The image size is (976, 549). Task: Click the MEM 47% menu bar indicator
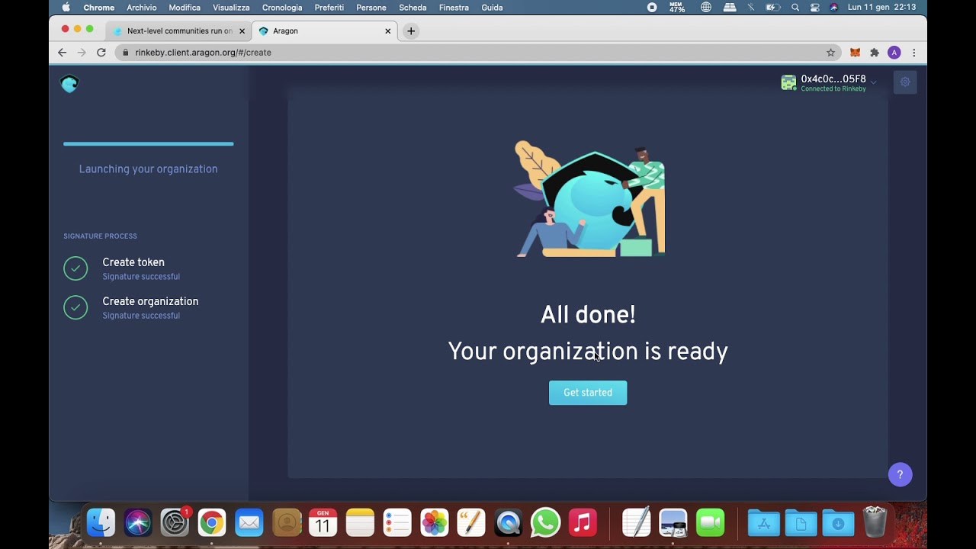(x=677, y=8)
